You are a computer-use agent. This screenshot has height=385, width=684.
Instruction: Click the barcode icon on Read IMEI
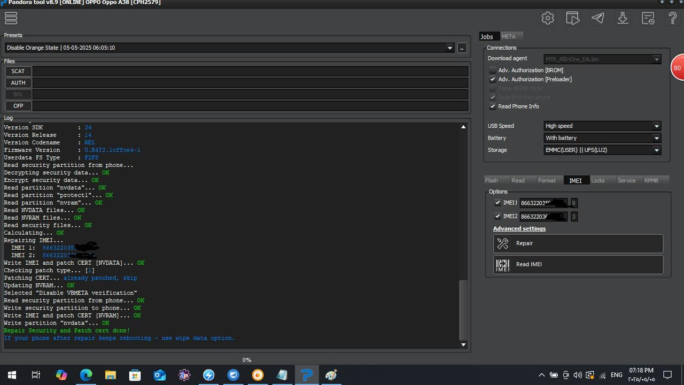pyautogui.click(x=503, y=265)
